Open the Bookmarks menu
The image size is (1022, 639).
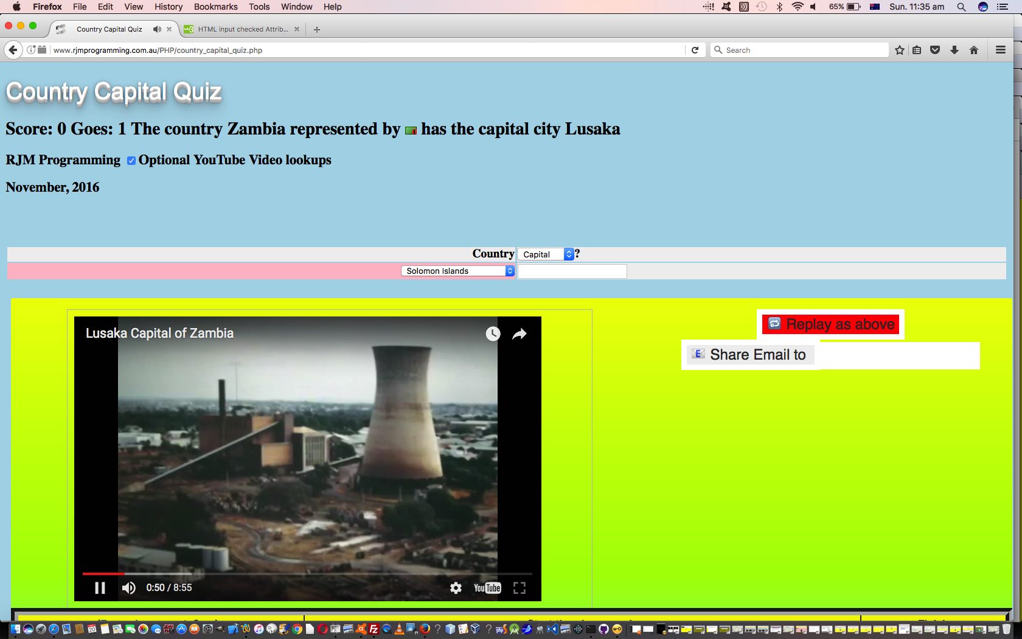[215, 7]
